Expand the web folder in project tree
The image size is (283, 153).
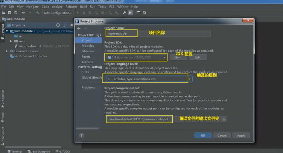11,41
